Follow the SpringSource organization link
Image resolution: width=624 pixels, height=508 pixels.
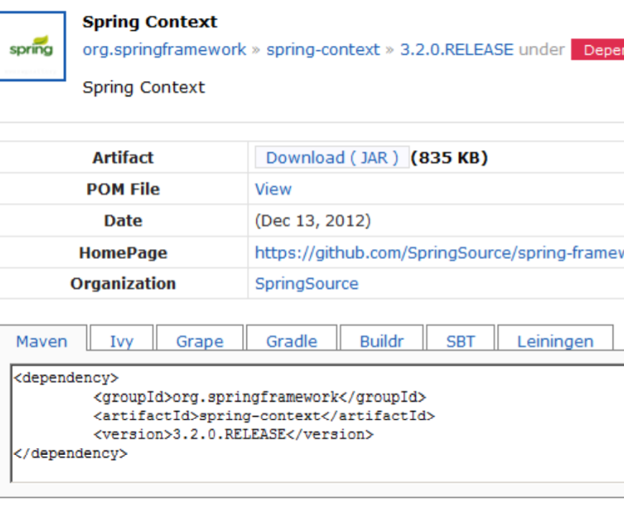coord(307,283)
